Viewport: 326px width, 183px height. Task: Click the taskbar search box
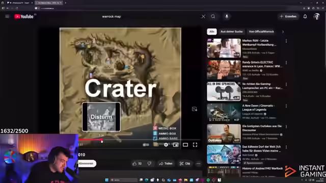(x=124, y=180)
